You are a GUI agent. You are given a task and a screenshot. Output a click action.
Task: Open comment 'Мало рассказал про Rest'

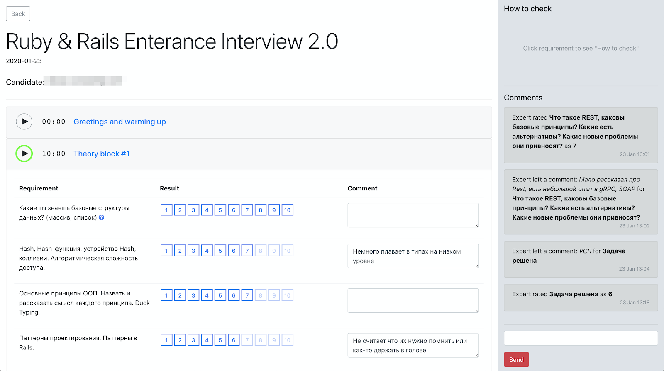click(x=581, y=202)
